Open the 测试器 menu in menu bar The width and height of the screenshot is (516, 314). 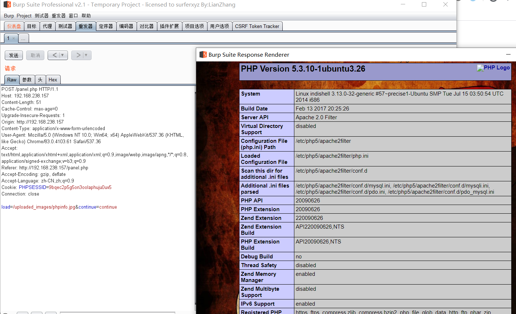pyautogui.click(x=41, y=16)
